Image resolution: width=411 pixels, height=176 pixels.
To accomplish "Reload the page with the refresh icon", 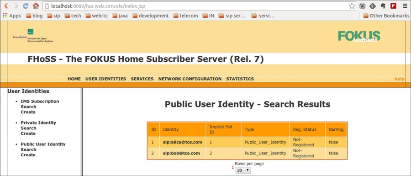I will tap(26, 6).
